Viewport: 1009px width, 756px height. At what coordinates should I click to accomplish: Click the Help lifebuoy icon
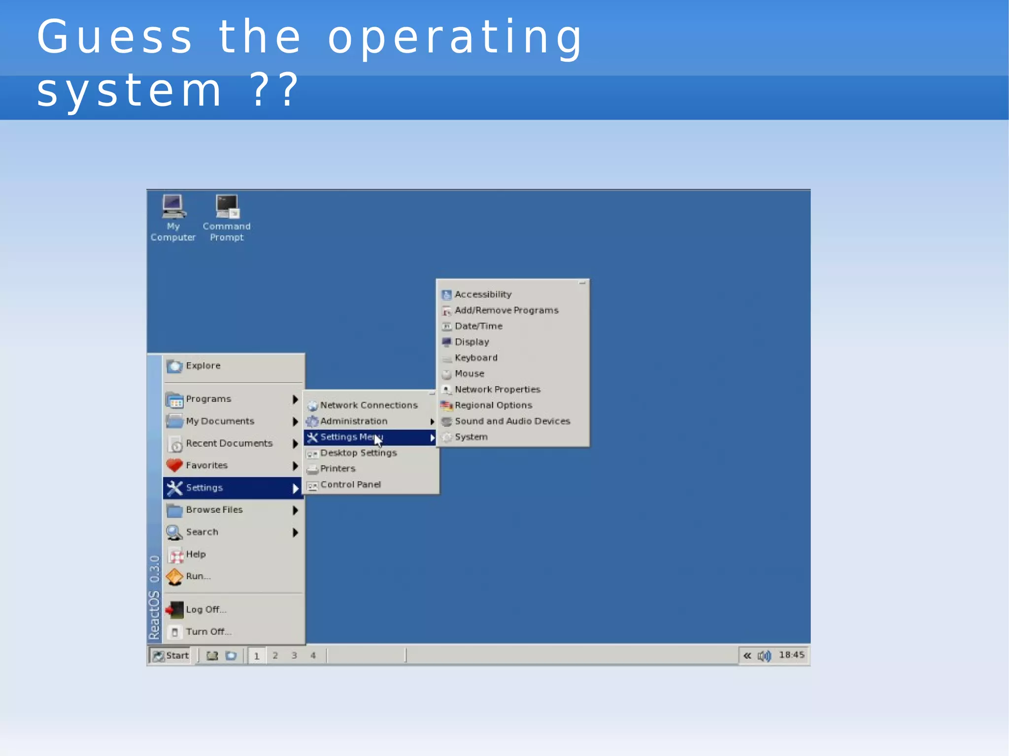(x=175, y=555)
